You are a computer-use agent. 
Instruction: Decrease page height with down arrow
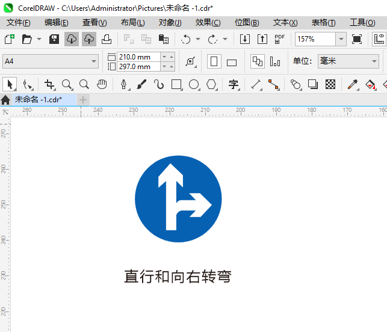click(164, 67)
